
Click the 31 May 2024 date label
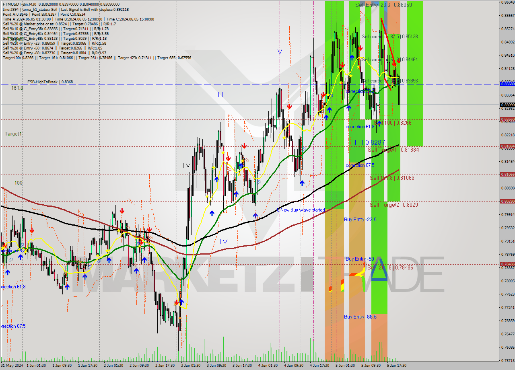tap(12, 366)
